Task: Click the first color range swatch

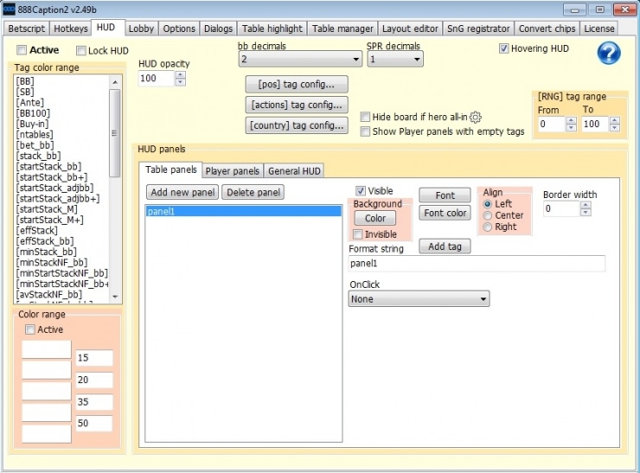Action: click(47, 349)
